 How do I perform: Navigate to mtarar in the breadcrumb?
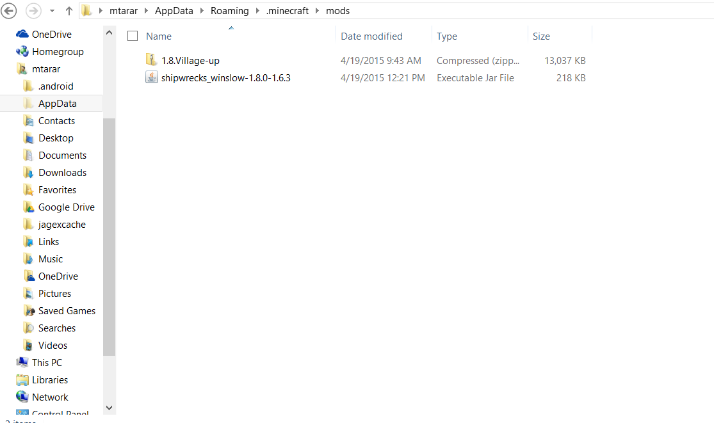124,10
